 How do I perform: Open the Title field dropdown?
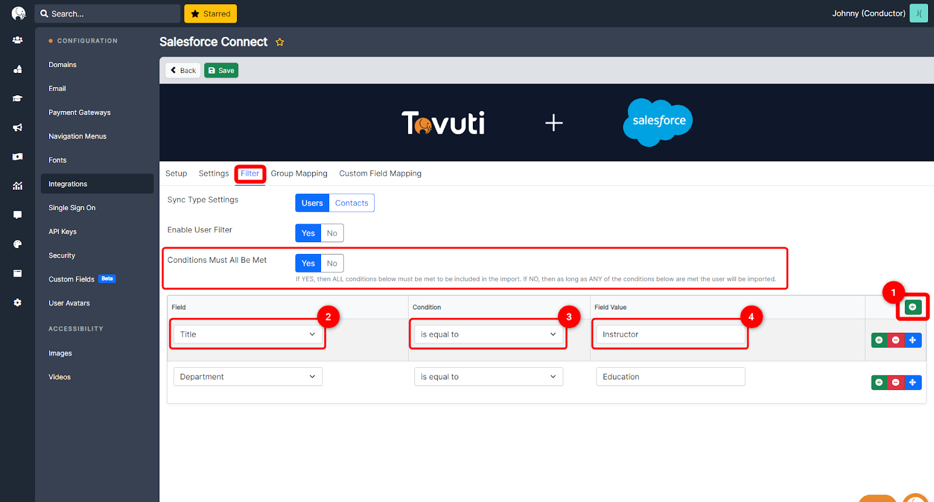(x=248, y=334)
